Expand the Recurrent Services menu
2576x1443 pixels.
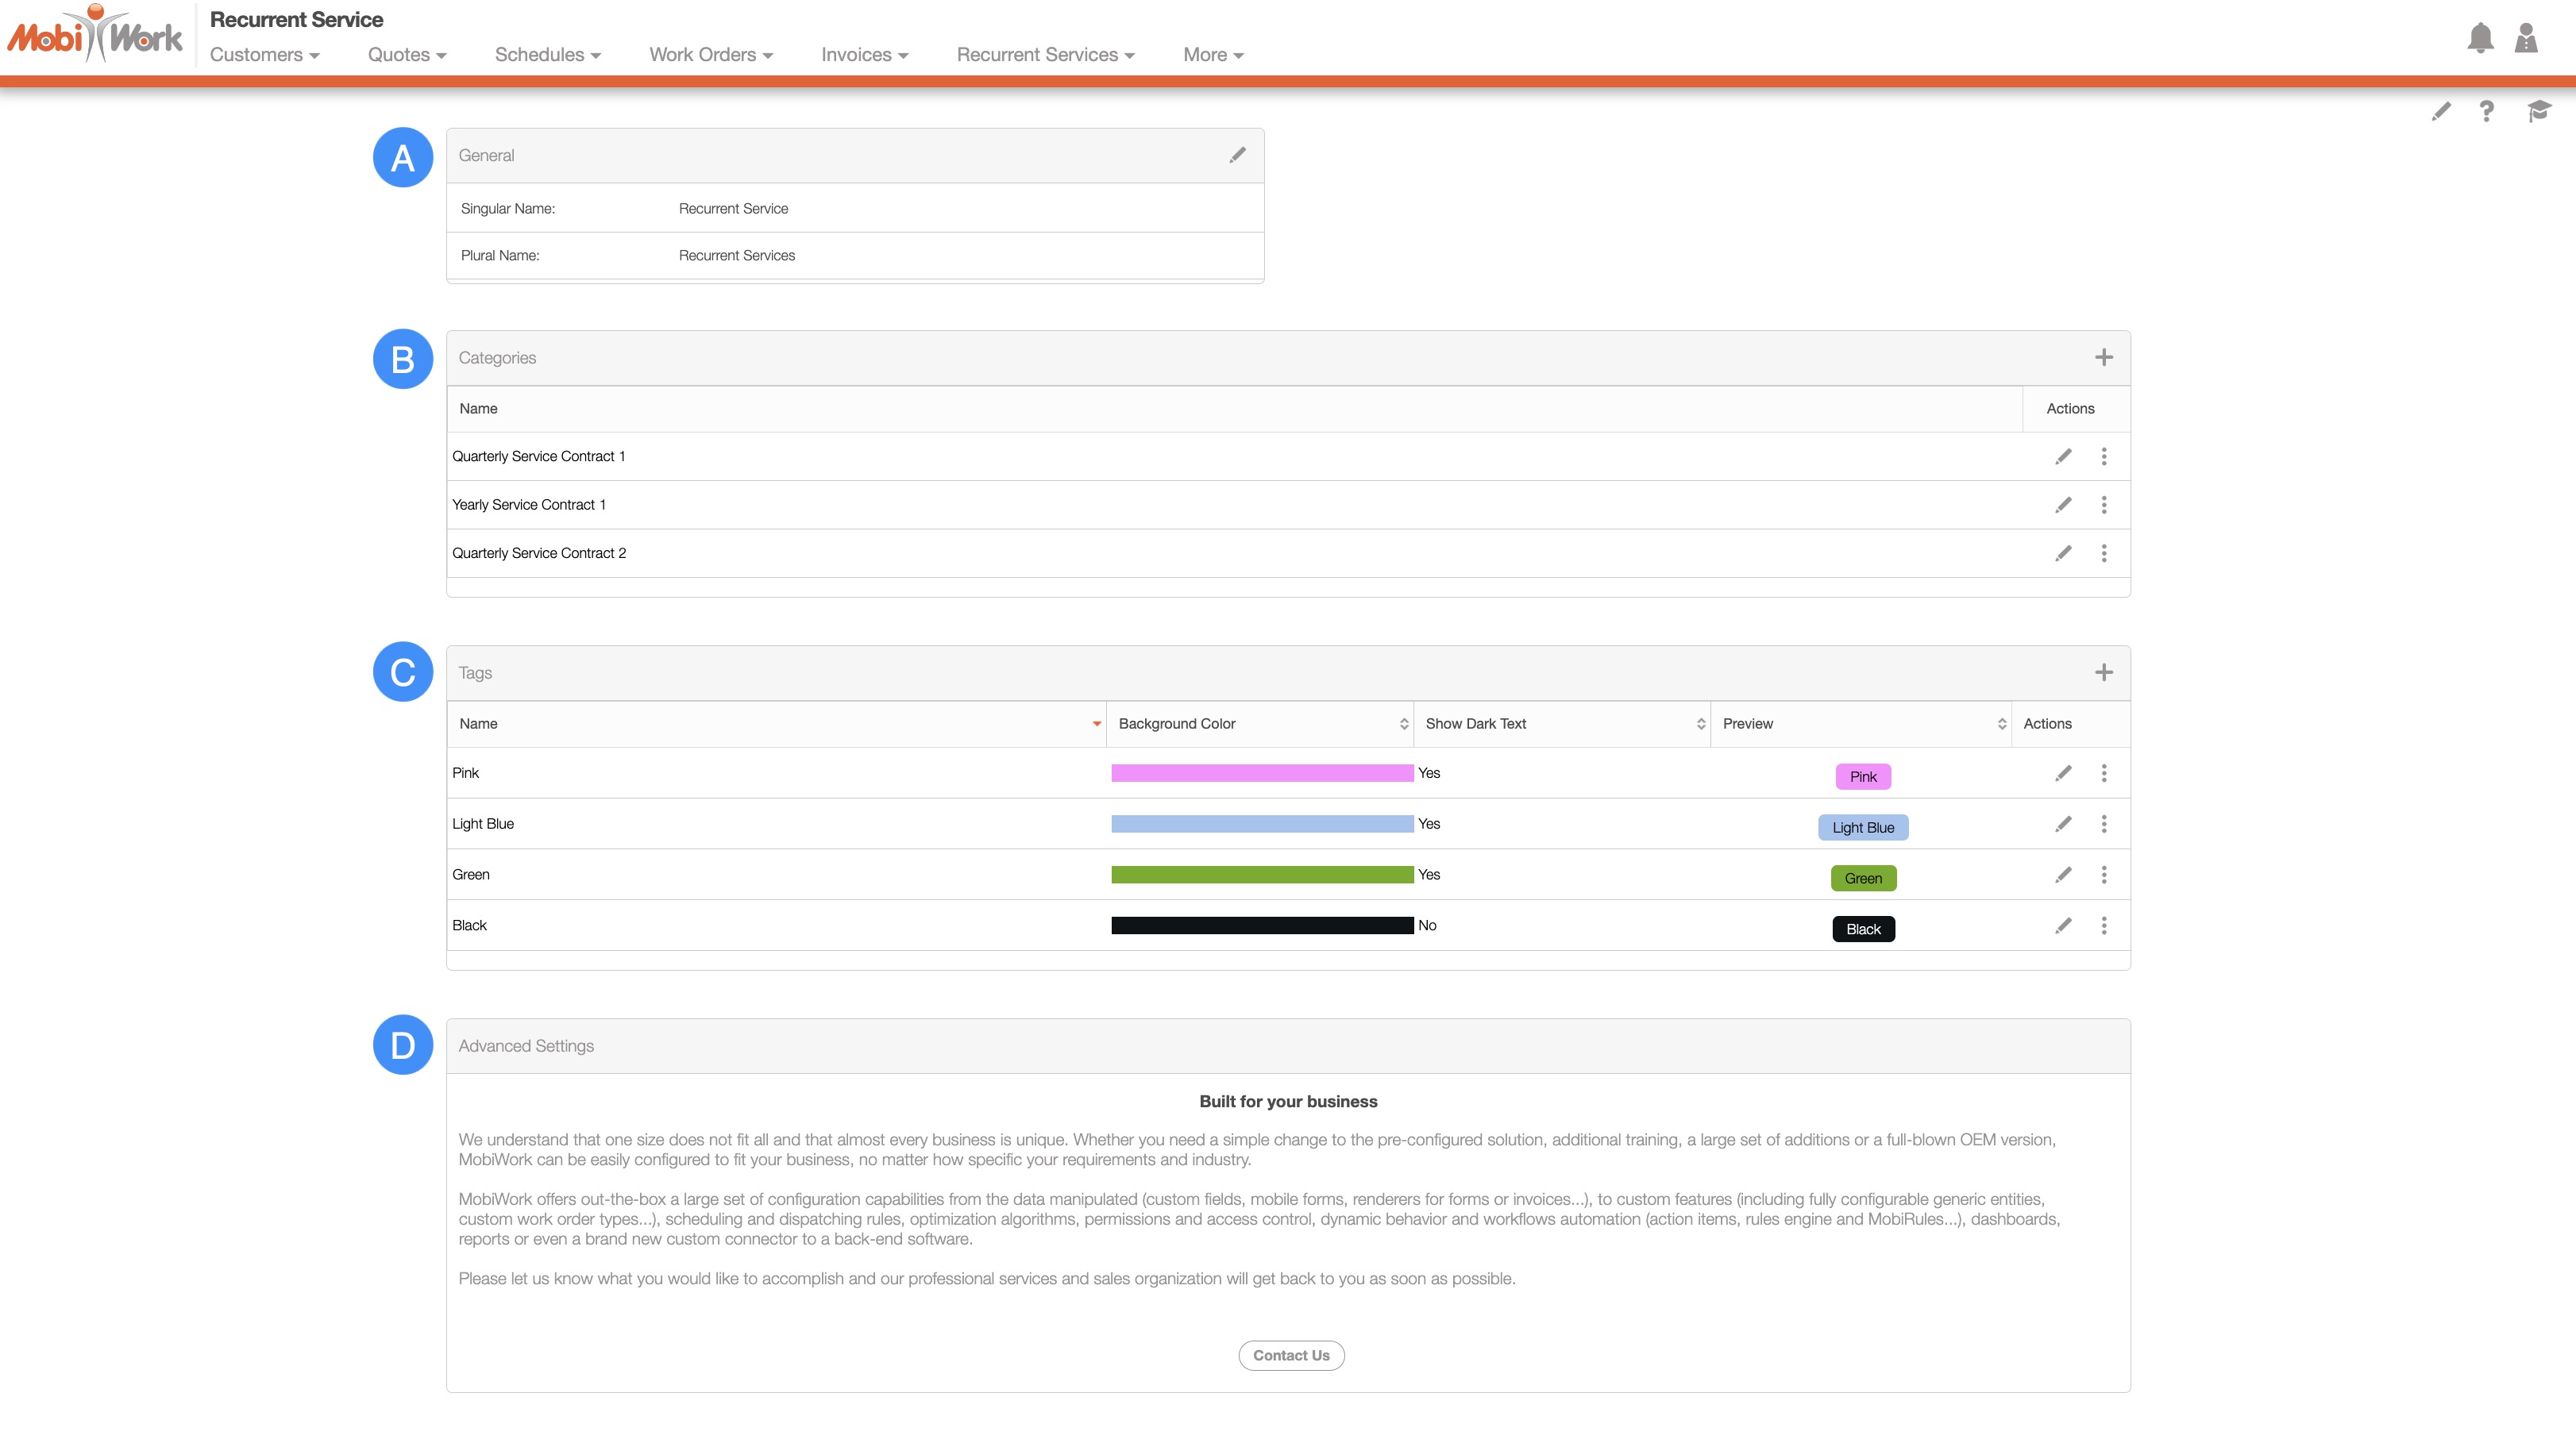[x=1045, y=55]
